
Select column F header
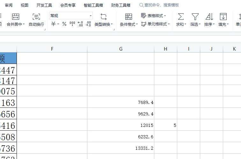(52, 49)
